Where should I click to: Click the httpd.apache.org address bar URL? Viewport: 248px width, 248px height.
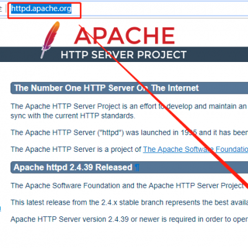(42, 9)
